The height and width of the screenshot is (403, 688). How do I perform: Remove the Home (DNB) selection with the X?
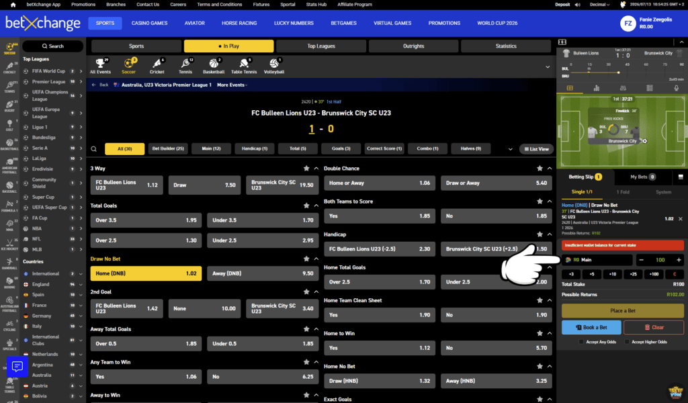681,219
